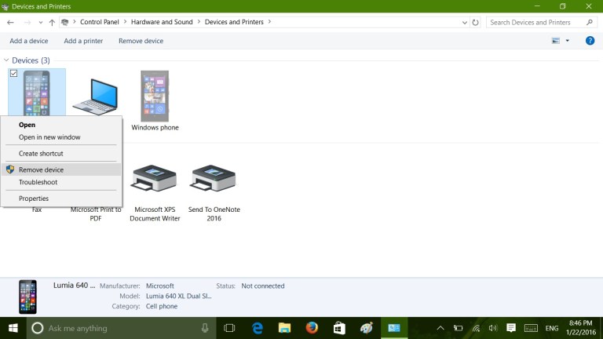The height and width of the screenshot is (339, 603).
Task: Click Remove device in the toolbar
Action: tap(141, 41)
